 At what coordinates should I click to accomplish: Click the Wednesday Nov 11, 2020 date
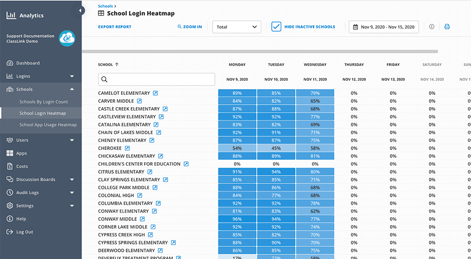[315, 79]
